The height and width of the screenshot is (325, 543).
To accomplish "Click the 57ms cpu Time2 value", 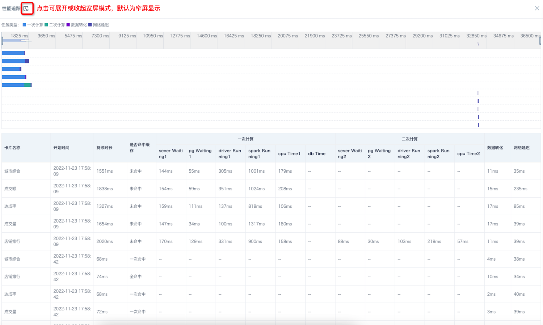I will 463,241.
